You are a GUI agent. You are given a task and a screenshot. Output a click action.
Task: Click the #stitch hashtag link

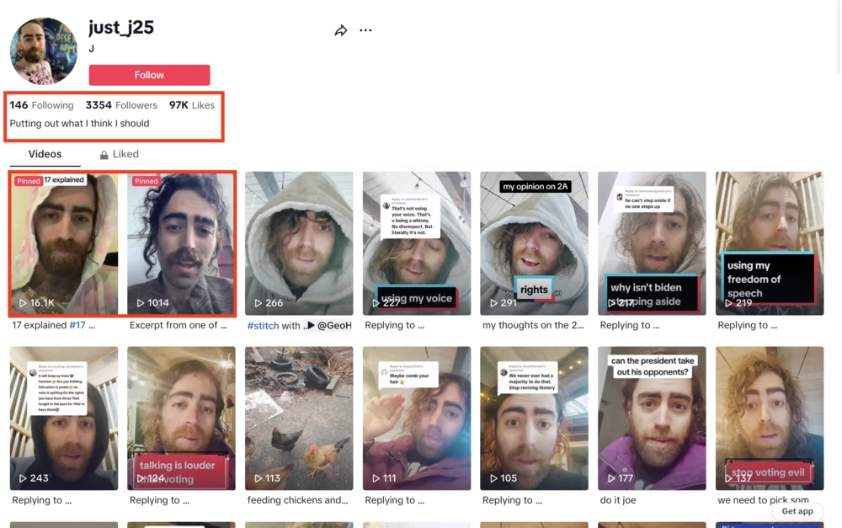click(x=262, y=326)
